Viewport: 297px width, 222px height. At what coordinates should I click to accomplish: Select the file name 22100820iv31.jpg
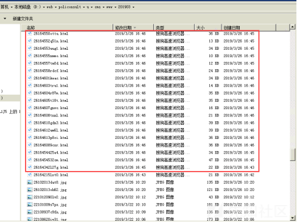click(50, 219)
